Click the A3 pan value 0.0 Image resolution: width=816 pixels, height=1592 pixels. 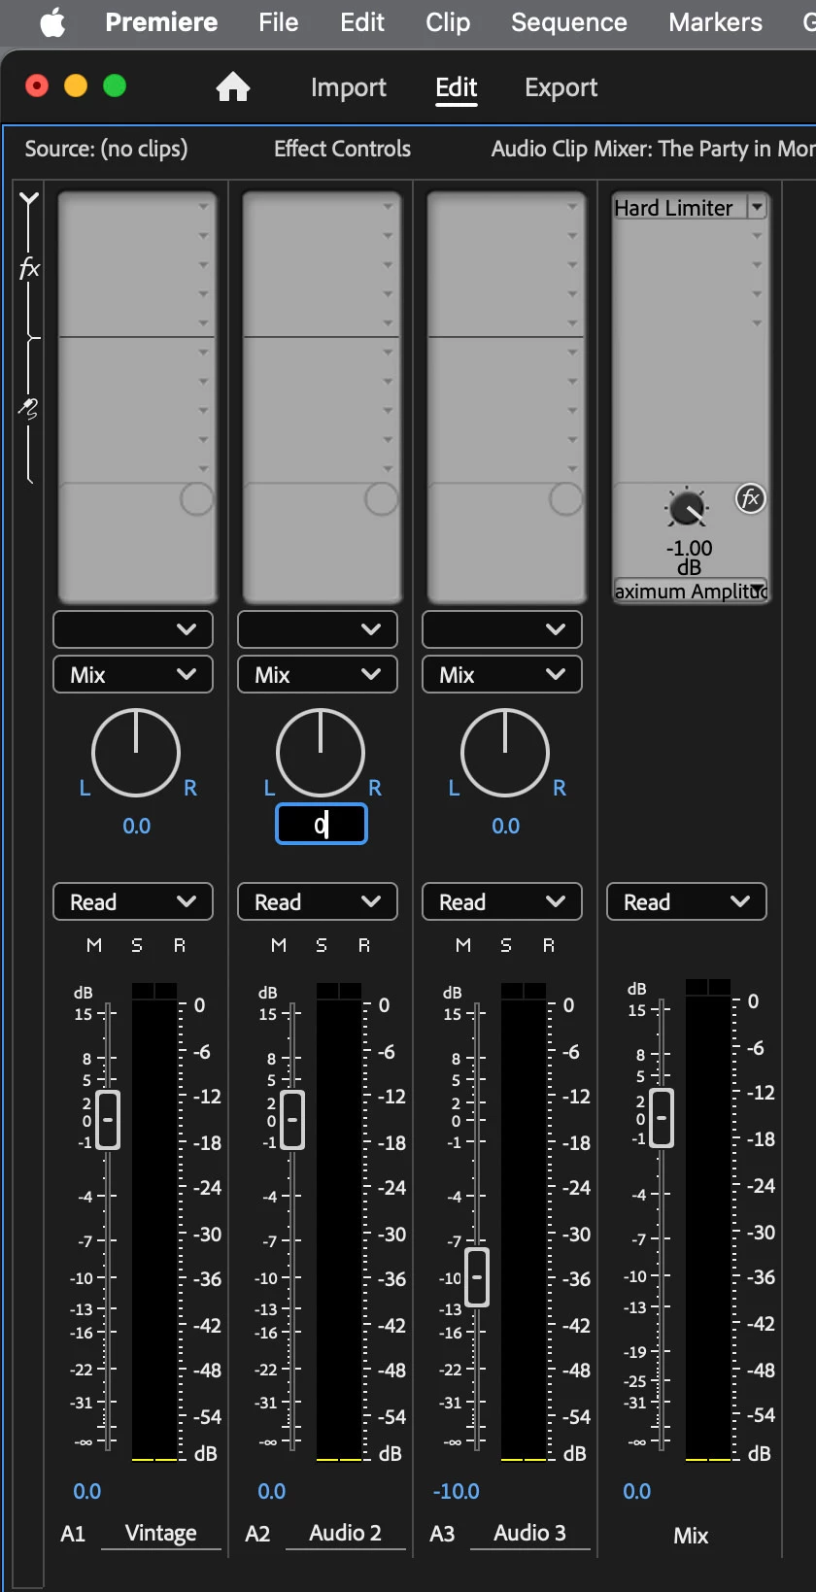click(x=505, y=826)
